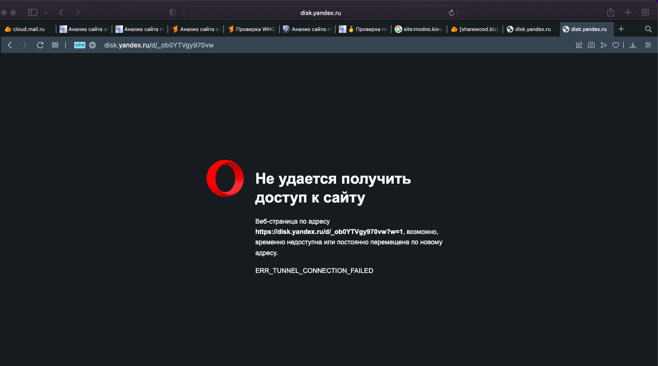Open the sidebar options chevron dropdown

[x=46, y=13]
